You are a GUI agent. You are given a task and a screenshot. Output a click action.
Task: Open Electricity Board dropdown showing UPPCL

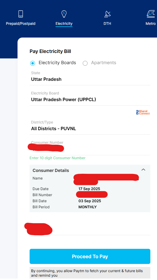(90, 97)
